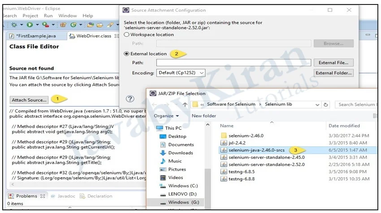Refresh the Selenium lib folder listing
The width and height of the screenshot is (381, 213).
[x=326, y=105]
